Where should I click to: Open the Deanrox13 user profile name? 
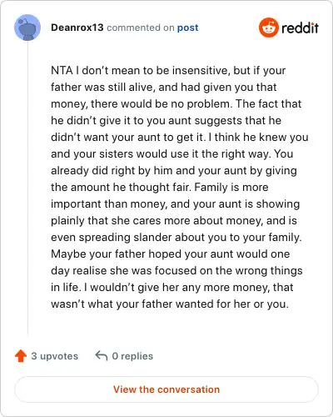coord(77,28)
